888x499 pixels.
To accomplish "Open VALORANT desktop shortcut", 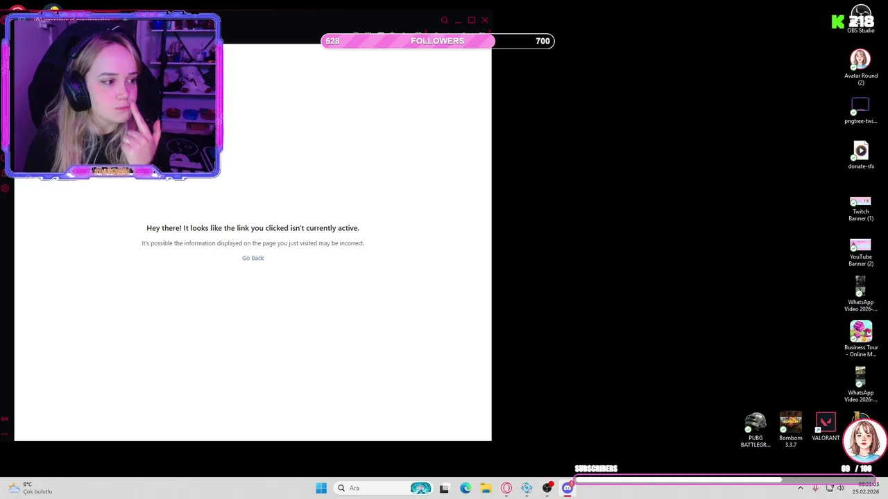I will point(826,427).
